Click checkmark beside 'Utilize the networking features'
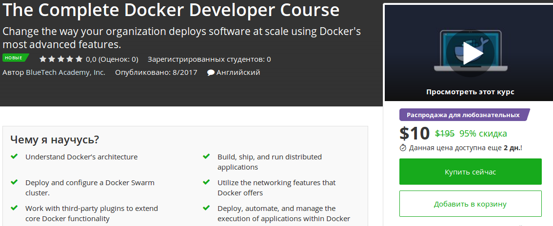Screen dimensions: 553x226 tap(206, 182)
